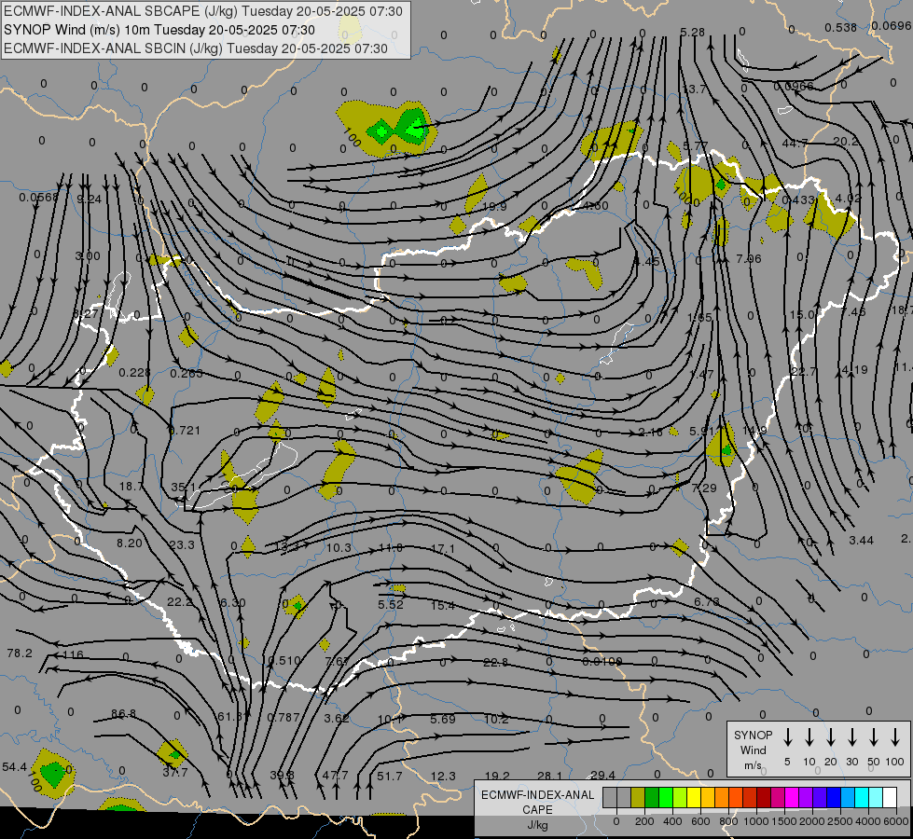Click the 6.73 value on the map

tap(707, 601)
